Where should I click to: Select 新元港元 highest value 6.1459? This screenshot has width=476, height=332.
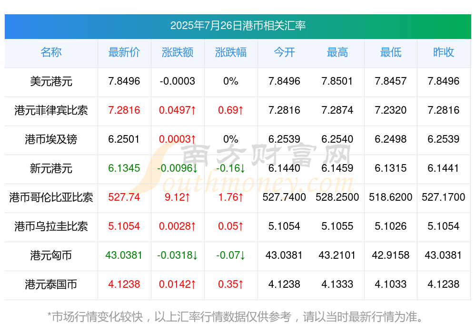337,168
